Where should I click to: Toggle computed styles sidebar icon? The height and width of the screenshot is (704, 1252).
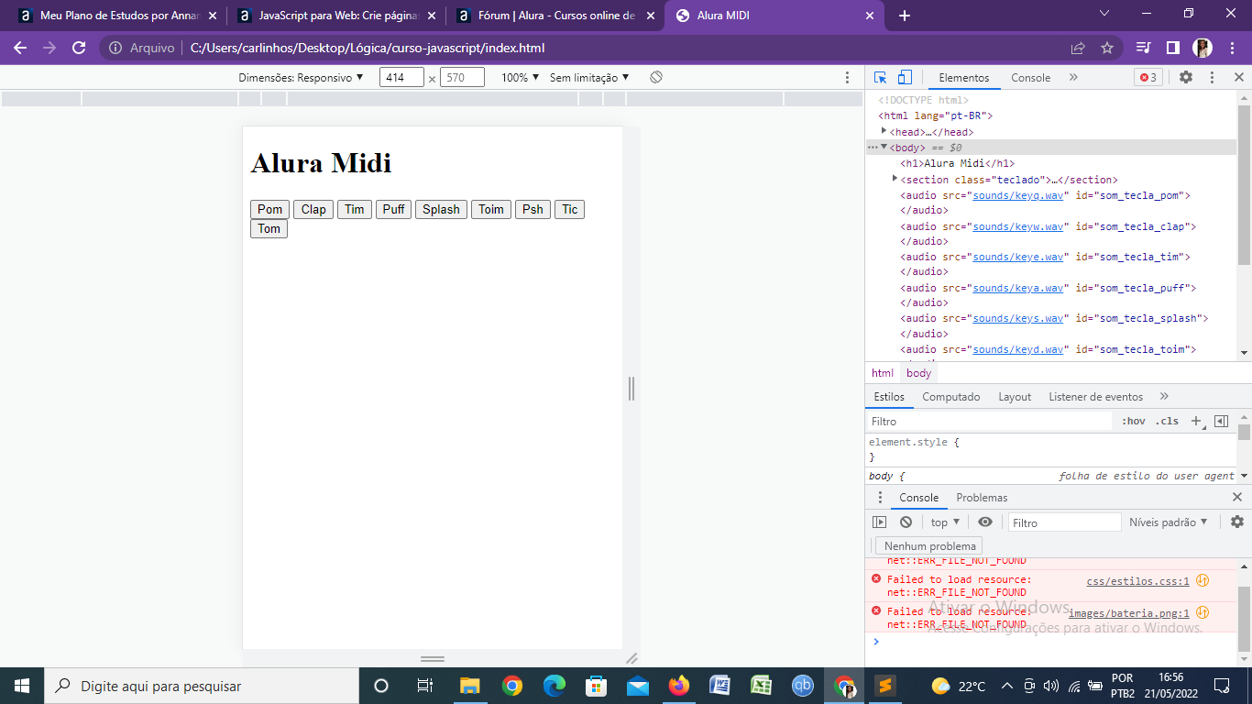(x=1221, y=422)
